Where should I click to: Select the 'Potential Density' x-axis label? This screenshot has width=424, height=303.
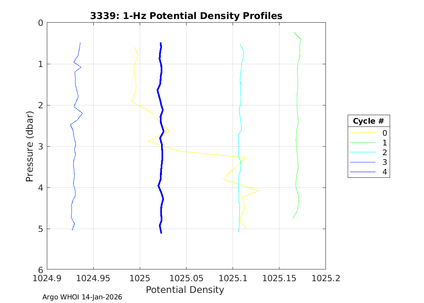click(x=185, y=290)
